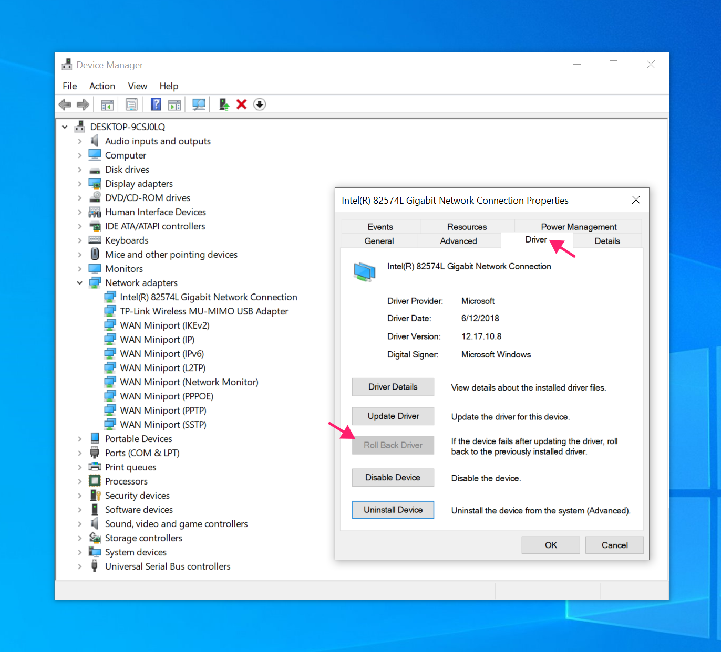Select Mice and other pointing devices icon
This screenshot has height=652, width=721.
pos(95,254)
